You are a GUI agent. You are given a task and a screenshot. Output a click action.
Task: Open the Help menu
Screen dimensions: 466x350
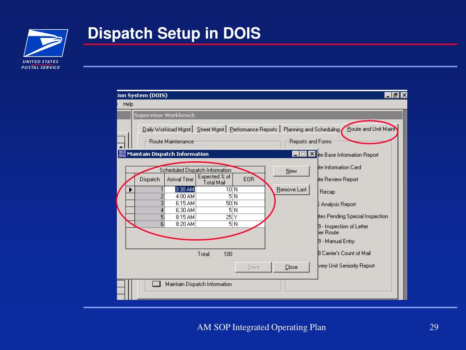tap(128, 104)
